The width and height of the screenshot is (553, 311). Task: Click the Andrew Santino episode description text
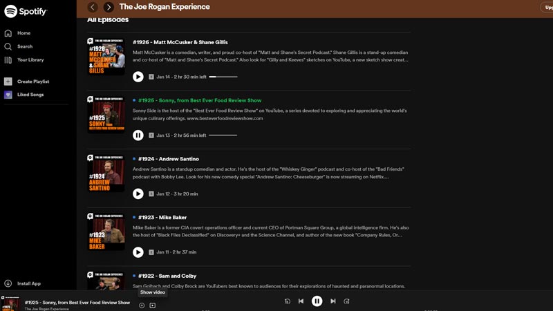point(268,173)
